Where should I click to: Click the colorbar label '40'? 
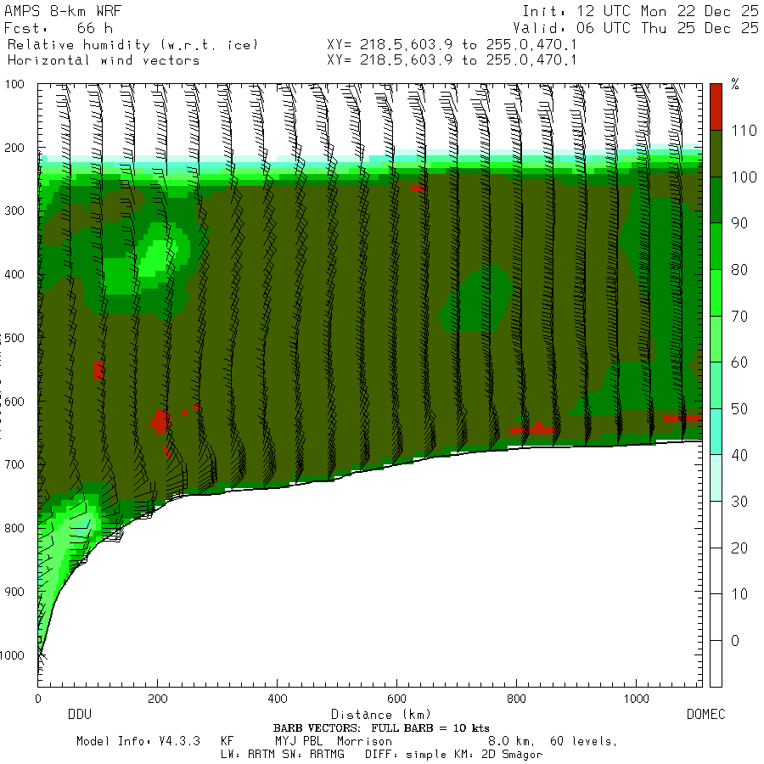[739, 455]
